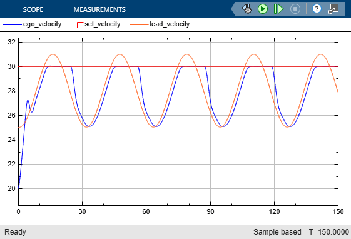The width and height of the screenshot is (351, 239).
Task: Click the dock/undock scope window icon
Action: (333, 9)
